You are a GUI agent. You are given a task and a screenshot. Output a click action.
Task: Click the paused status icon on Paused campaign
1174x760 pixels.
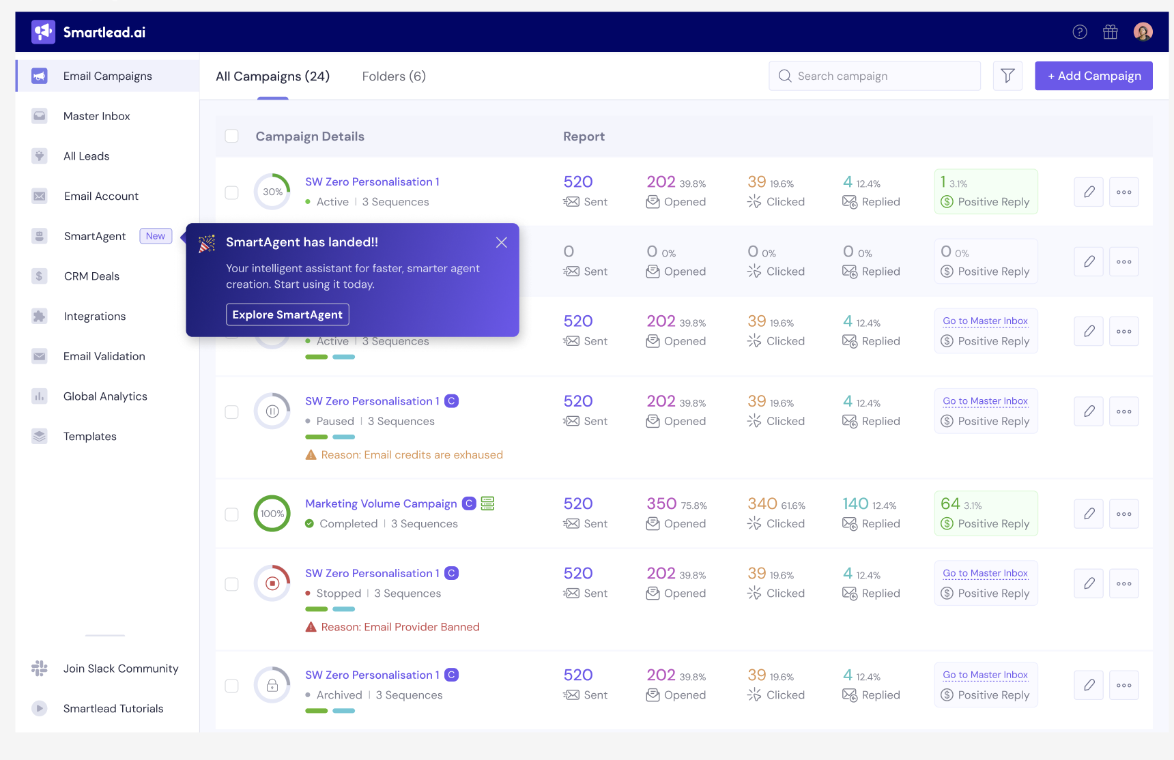click(x=272, y=411)
